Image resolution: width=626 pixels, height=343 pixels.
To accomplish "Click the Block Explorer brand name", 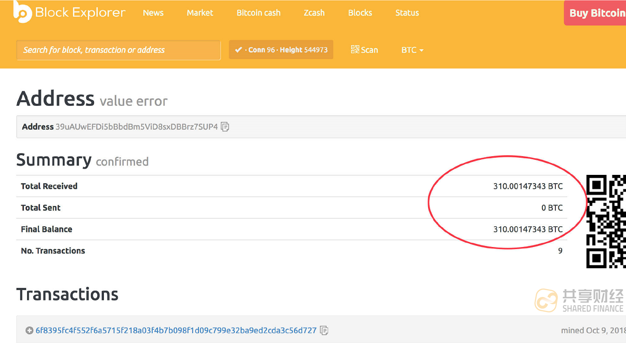I will coord(81,12).
